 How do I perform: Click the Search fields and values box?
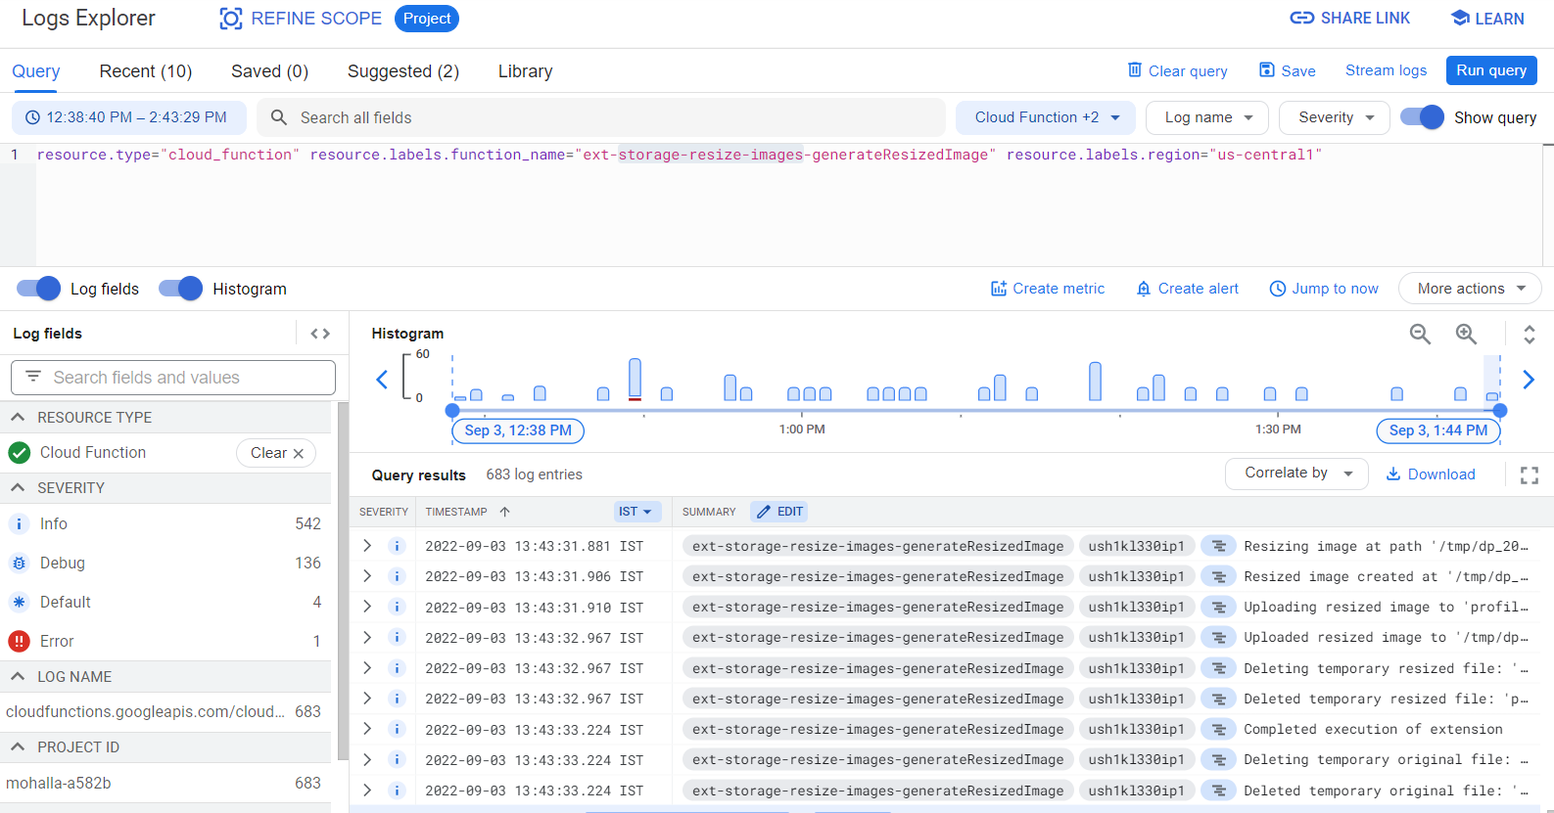tap(173, 378)
